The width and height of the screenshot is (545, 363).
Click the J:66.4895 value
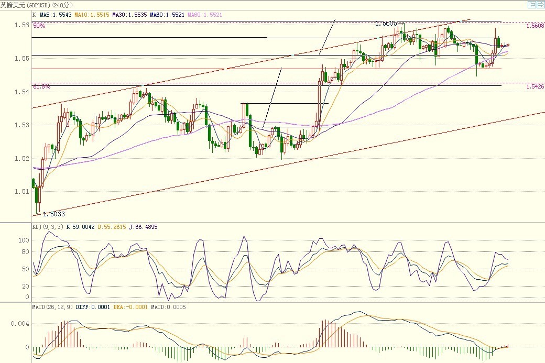click(x=143, y=227)
